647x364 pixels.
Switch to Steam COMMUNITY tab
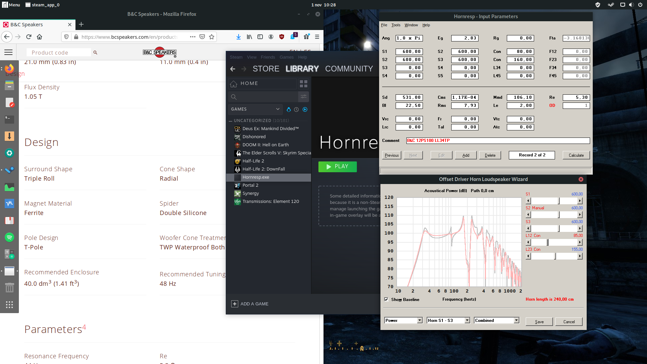coord(349,69)
